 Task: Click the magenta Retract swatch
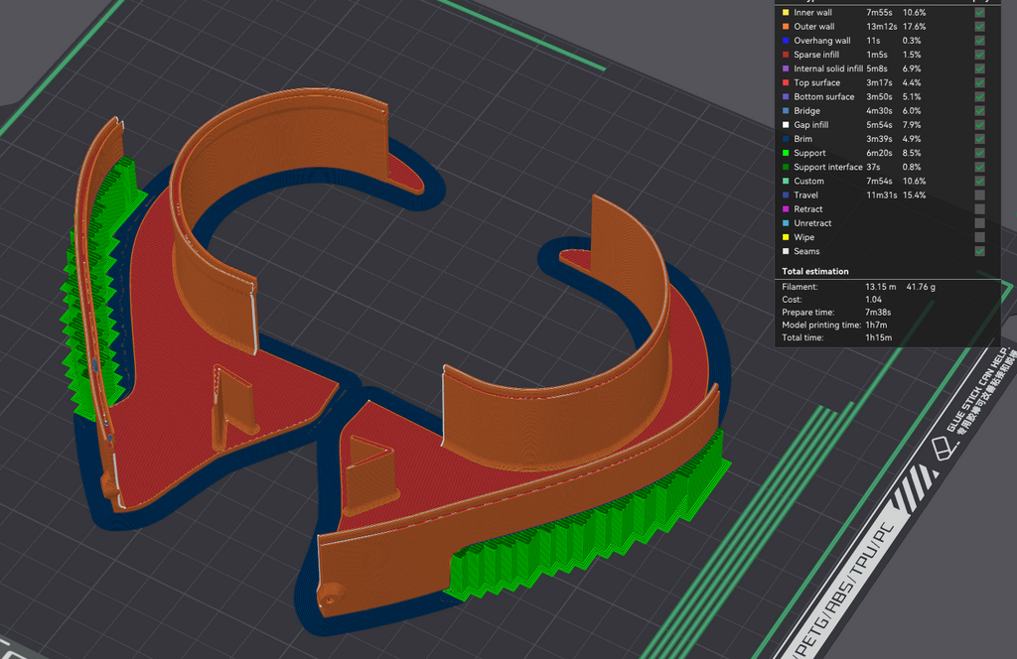786,209
